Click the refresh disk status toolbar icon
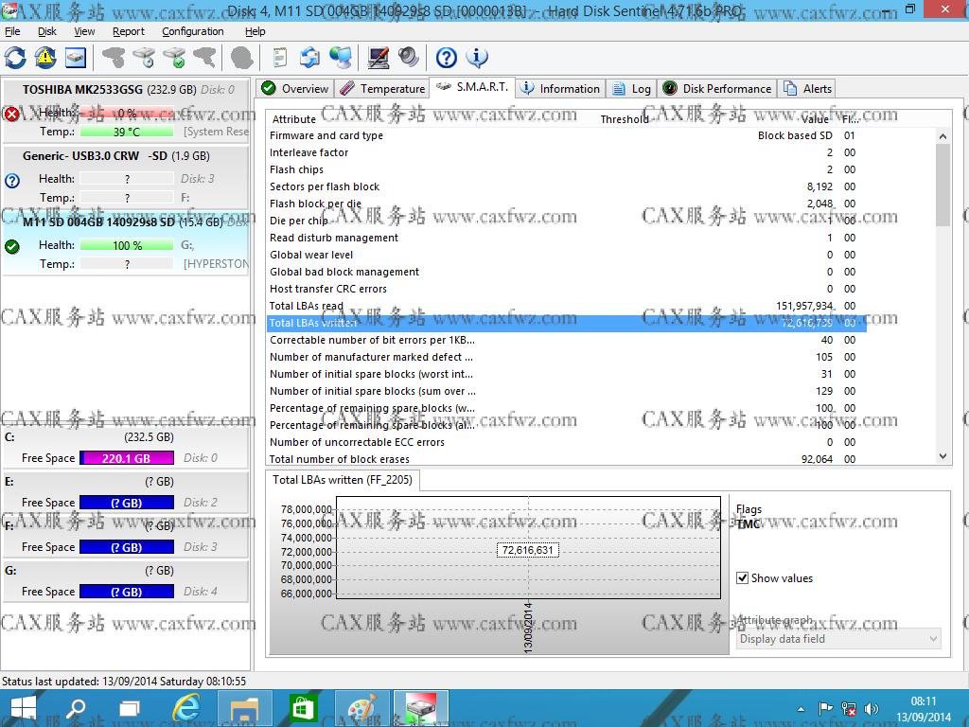The image size is (969, 727). point(15,58)
